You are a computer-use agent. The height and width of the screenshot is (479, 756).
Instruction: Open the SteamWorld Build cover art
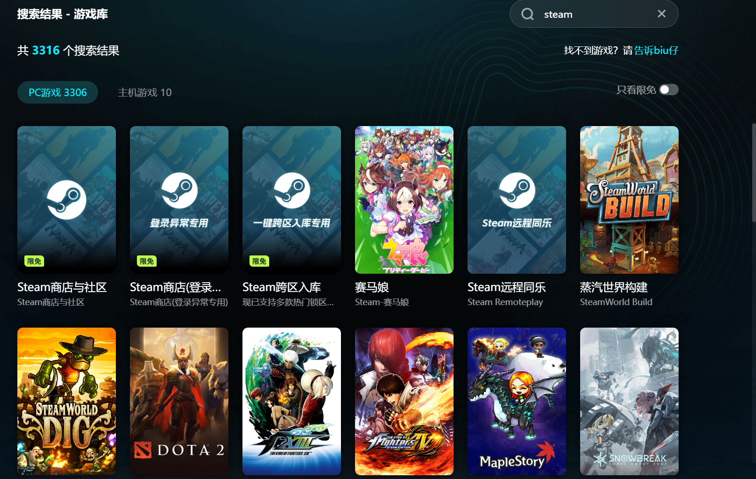coord(629,200)
